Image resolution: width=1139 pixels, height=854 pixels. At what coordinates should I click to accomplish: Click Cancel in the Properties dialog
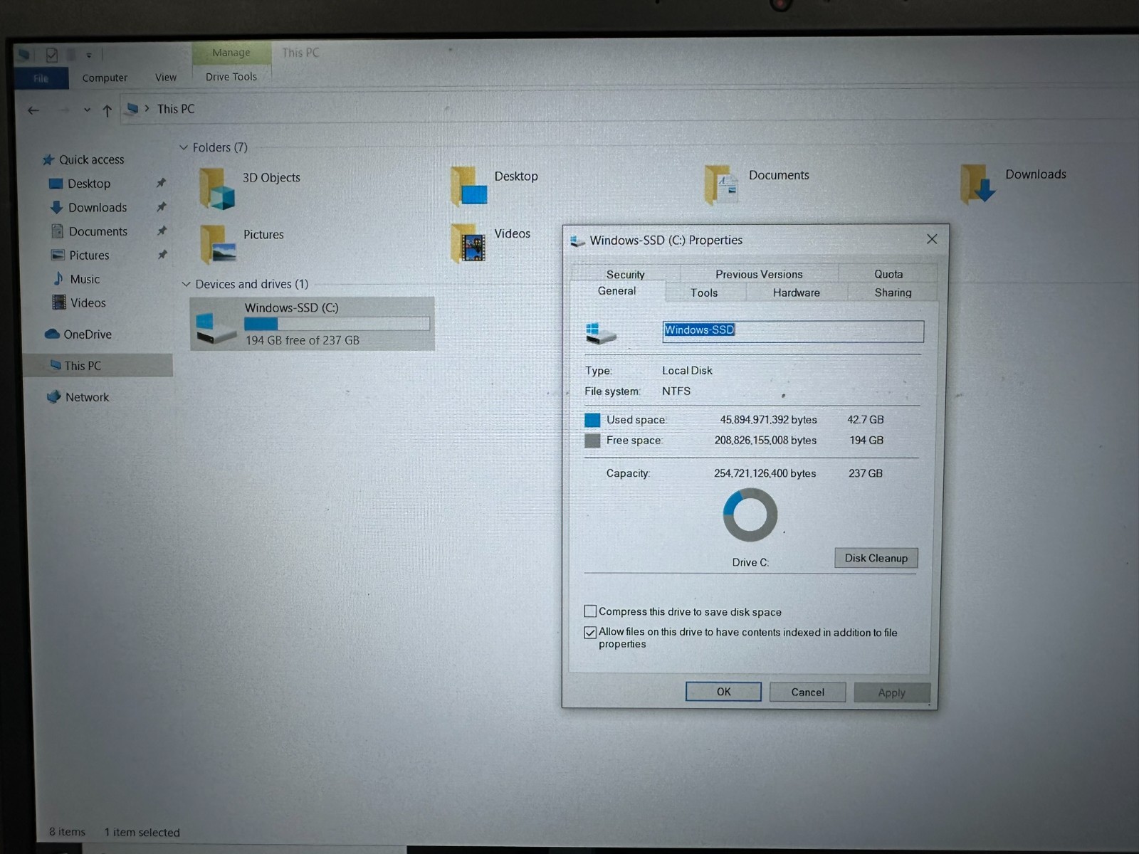tap(807, 692)
